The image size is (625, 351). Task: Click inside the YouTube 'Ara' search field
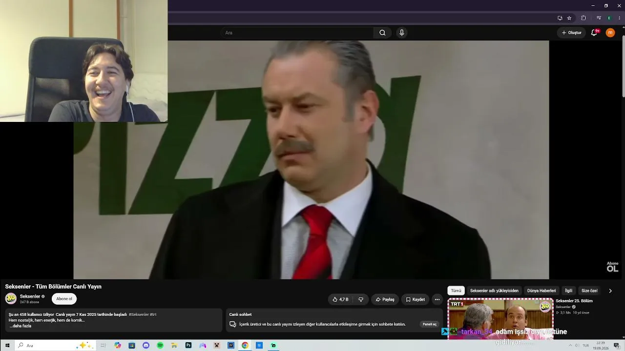[297, 33]
